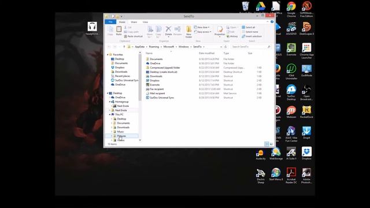Collapse the Favorites tree section
Viewport: 370px width, 208px height.
click(x=108, y=54)
